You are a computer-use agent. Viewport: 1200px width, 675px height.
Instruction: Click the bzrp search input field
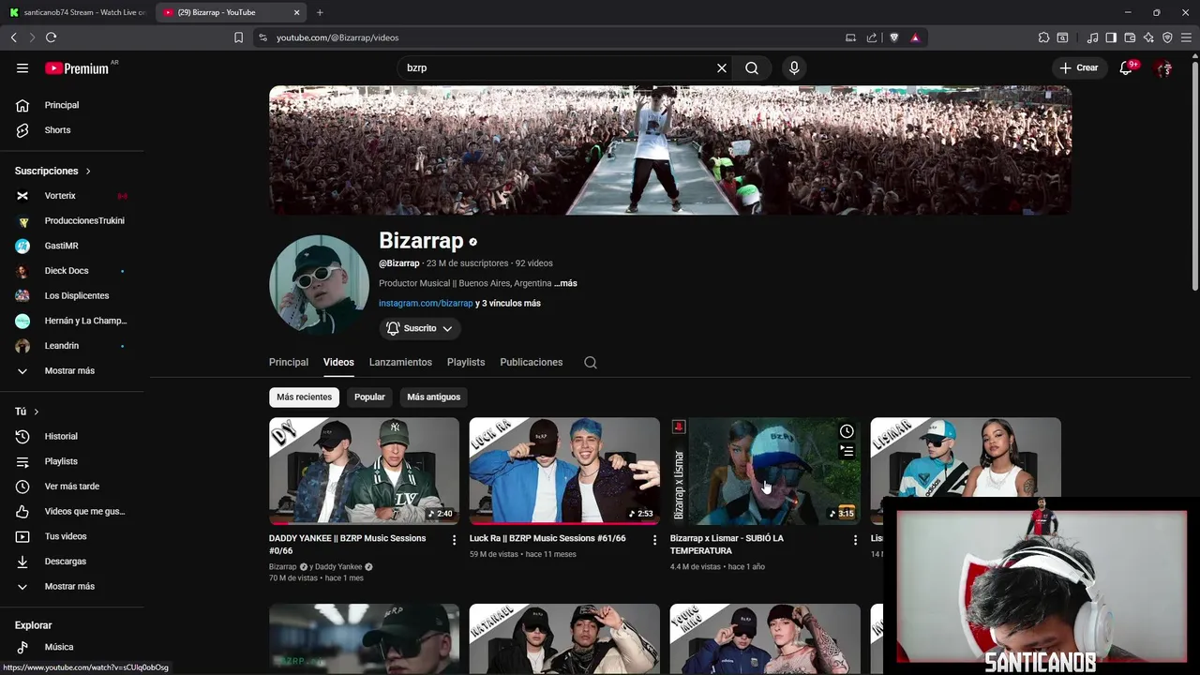tap(558, 67)
